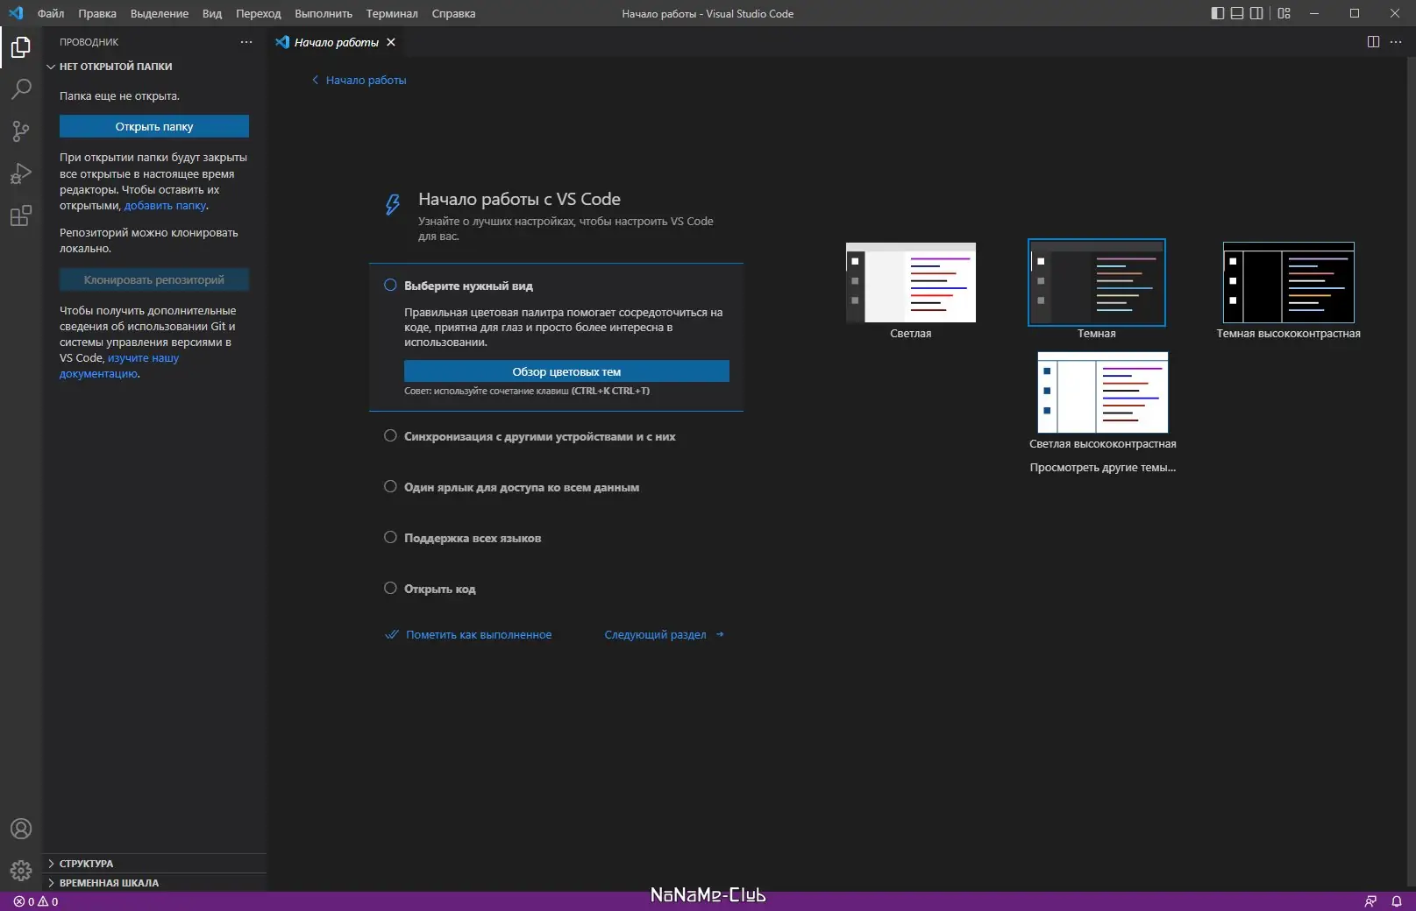Screen dimensions: 1416x911
Task: Click errors and warnings status bar indicator
Action: (x=36, y=901)
